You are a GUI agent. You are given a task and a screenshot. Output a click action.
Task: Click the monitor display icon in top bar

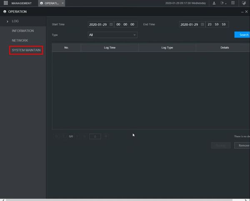pos(244,3)
